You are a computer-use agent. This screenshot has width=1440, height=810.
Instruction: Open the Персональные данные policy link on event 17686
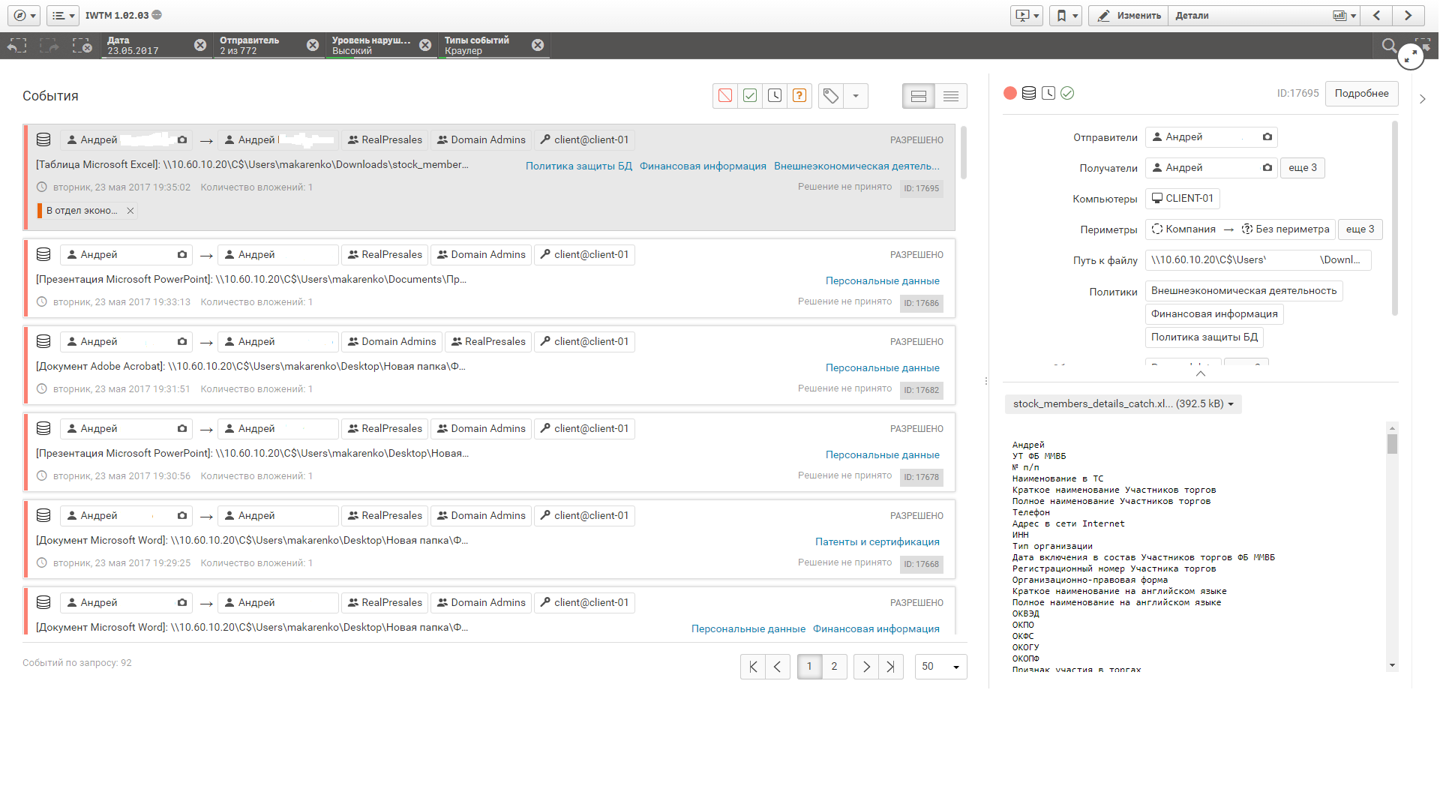point(882,281)
